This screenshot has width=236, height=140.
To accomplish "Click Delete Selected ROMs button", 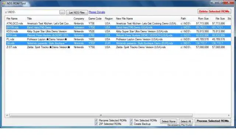I will pos(214,11).
